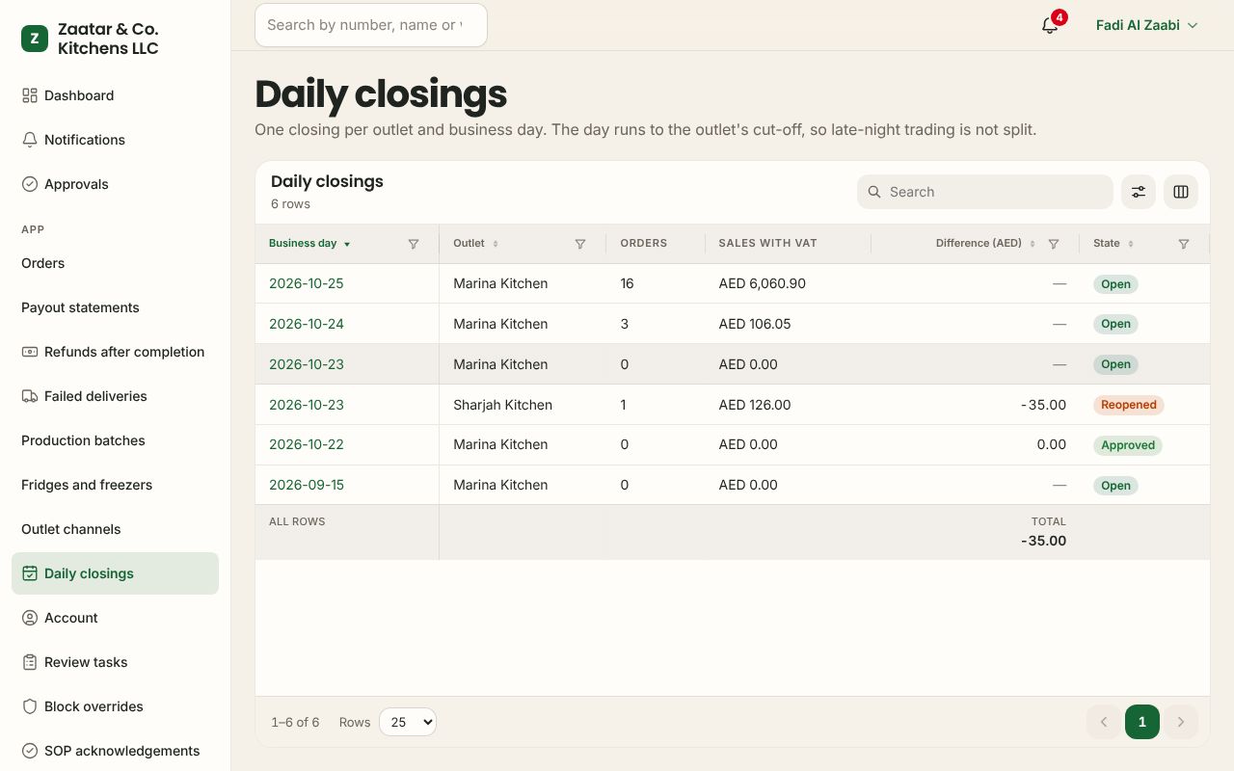Open Fridges and freezers page

coord(115,485)
